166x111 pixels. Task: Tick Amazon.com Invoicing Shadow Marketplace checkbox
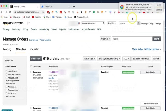pos(7,78)
